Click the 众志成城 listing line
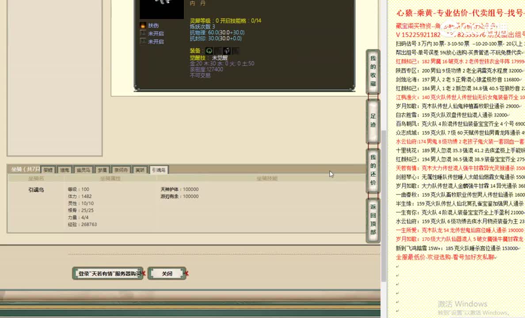Image resolution: width=525 pixels, height=318 pixels. (460, 132)
